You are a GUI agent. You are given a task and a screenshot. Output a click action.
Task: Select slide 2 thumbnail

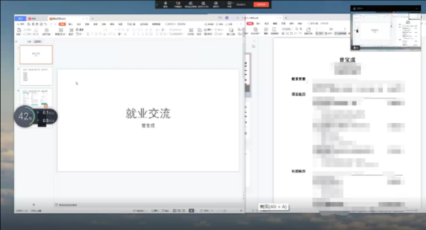tap(36, 76)
